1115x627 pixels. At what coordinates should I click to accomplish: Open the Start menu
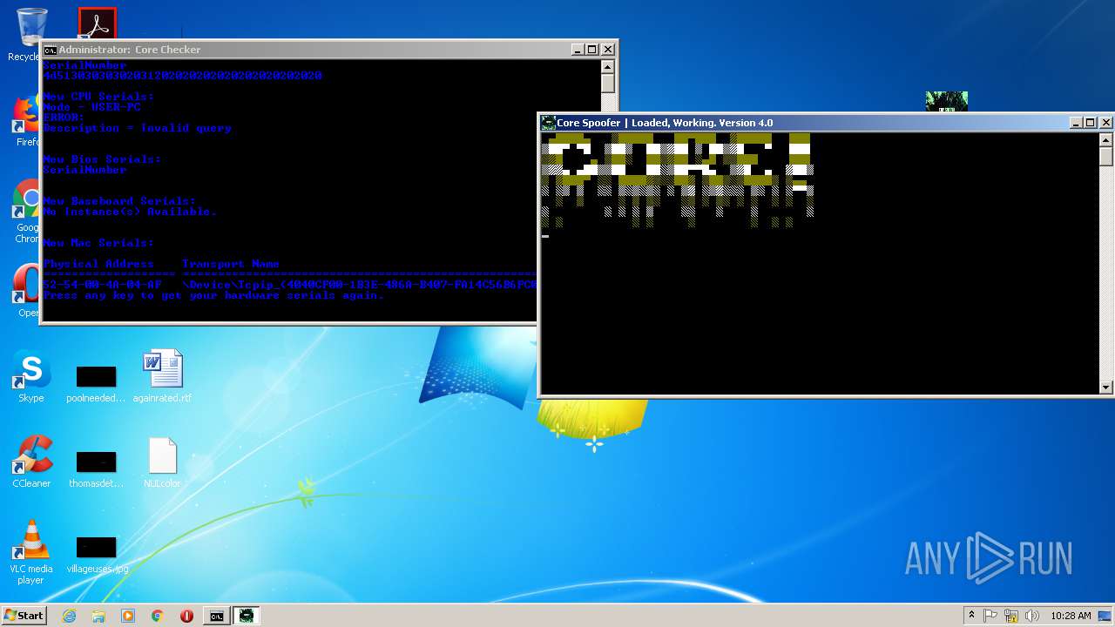point(24,615)
